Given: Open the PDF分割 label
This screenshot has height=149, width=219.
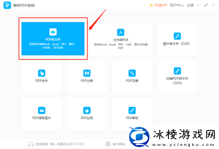Looking at the screenshot, I should click(x=87, y=81).
